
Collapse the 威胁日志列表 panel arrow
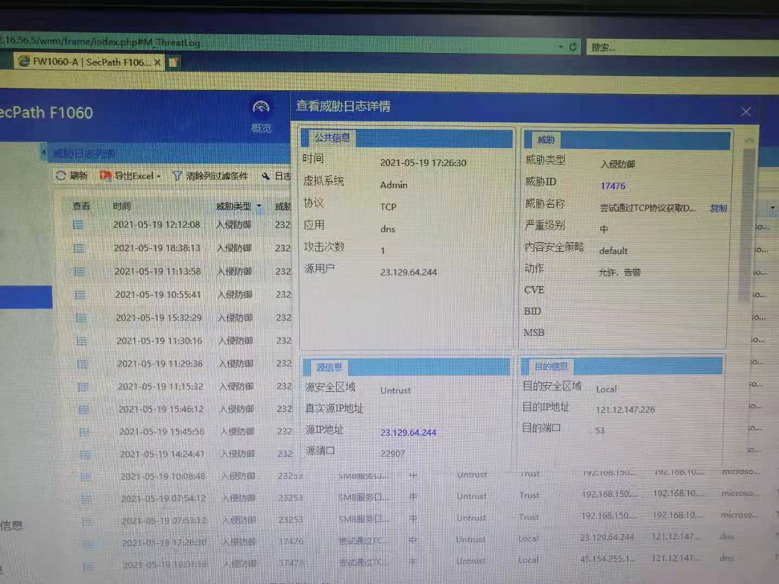(x=44, y=153)
